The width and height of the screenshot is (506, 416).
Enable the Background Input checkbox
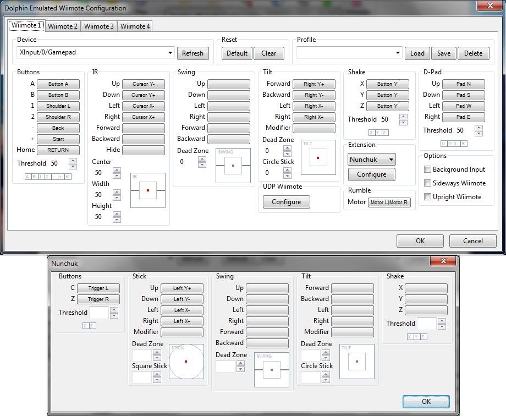(427, 169)
